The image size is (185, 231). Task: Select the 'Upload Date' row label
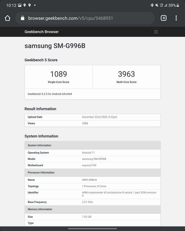pyautogui.click(x=35, y=117)
